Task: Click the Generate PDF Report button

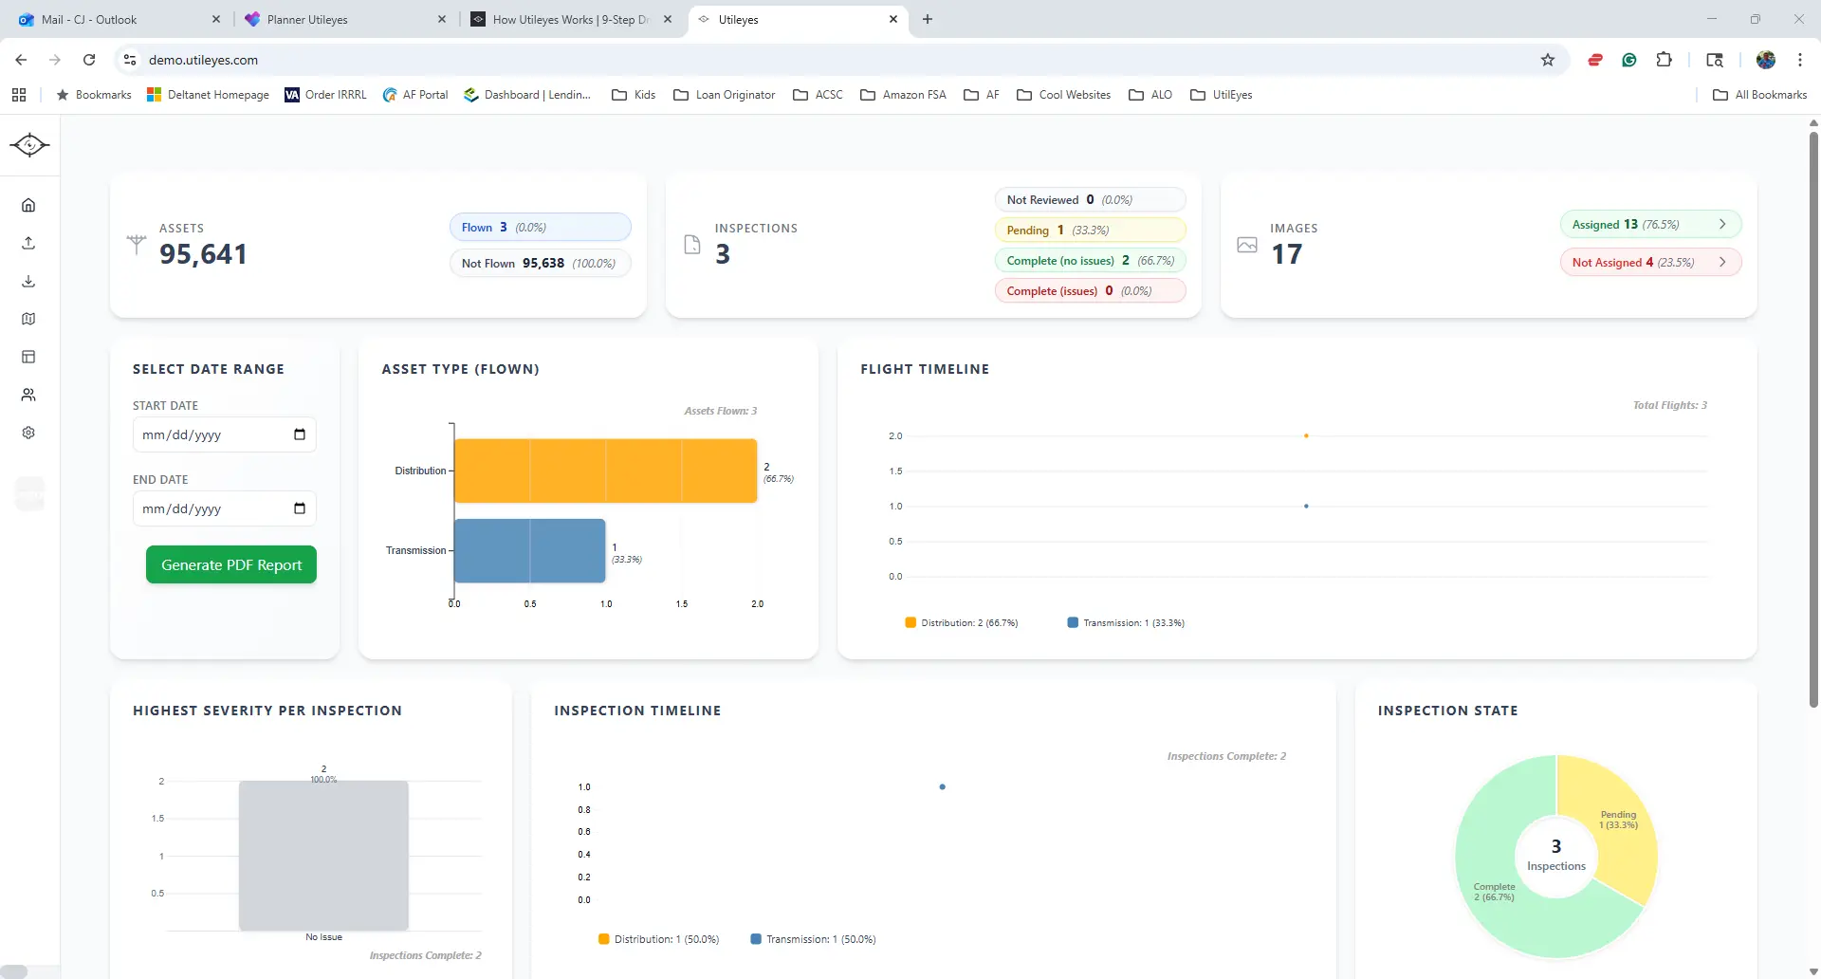Action: 231,564
